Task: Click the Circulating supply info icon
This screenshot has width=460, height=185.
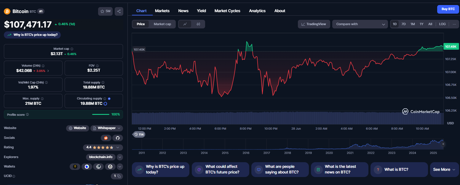Action: point(105,99)
